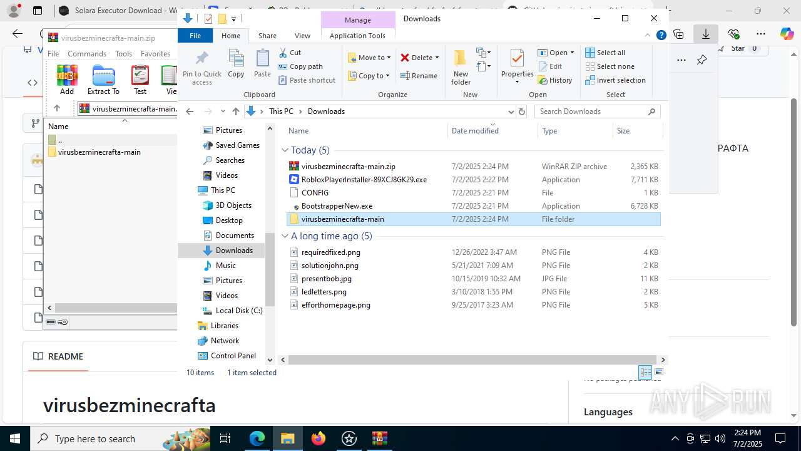Open Firefox from taskbar
This screenshot has width=801, height=451.
(x=319, y=438)
